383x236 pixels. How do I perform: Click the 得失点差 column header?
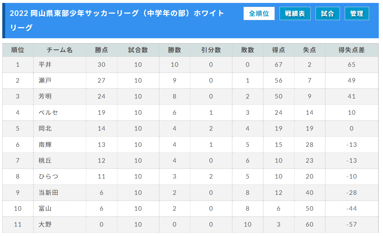pos(352,50)
